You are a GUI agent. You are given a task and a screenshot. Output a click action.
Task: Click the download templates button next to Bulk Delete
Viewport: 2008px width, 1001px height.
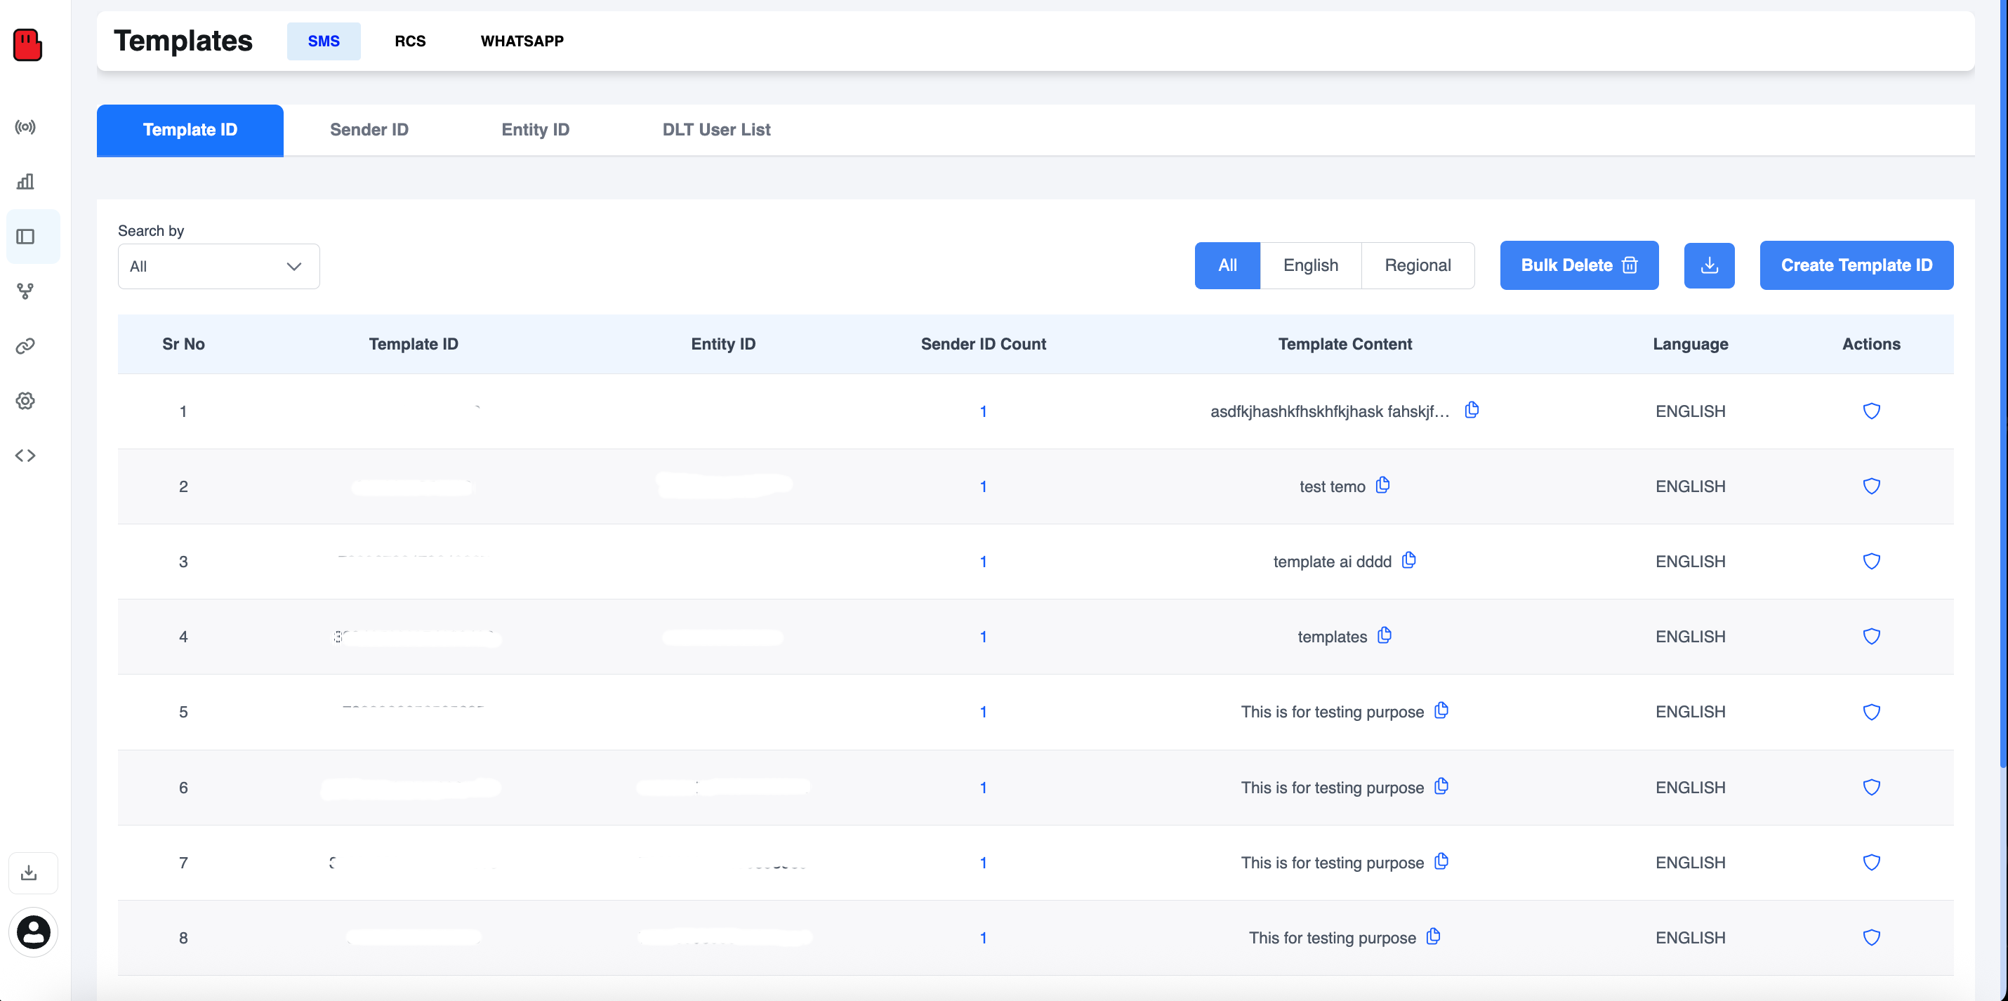(1709, 265)
